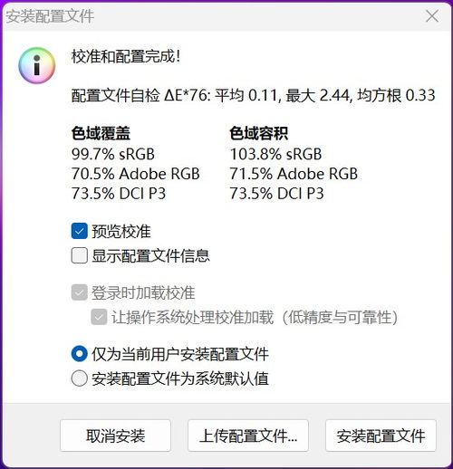Select 安装配置文件为系统默认值 radio option

pos(80,378)
